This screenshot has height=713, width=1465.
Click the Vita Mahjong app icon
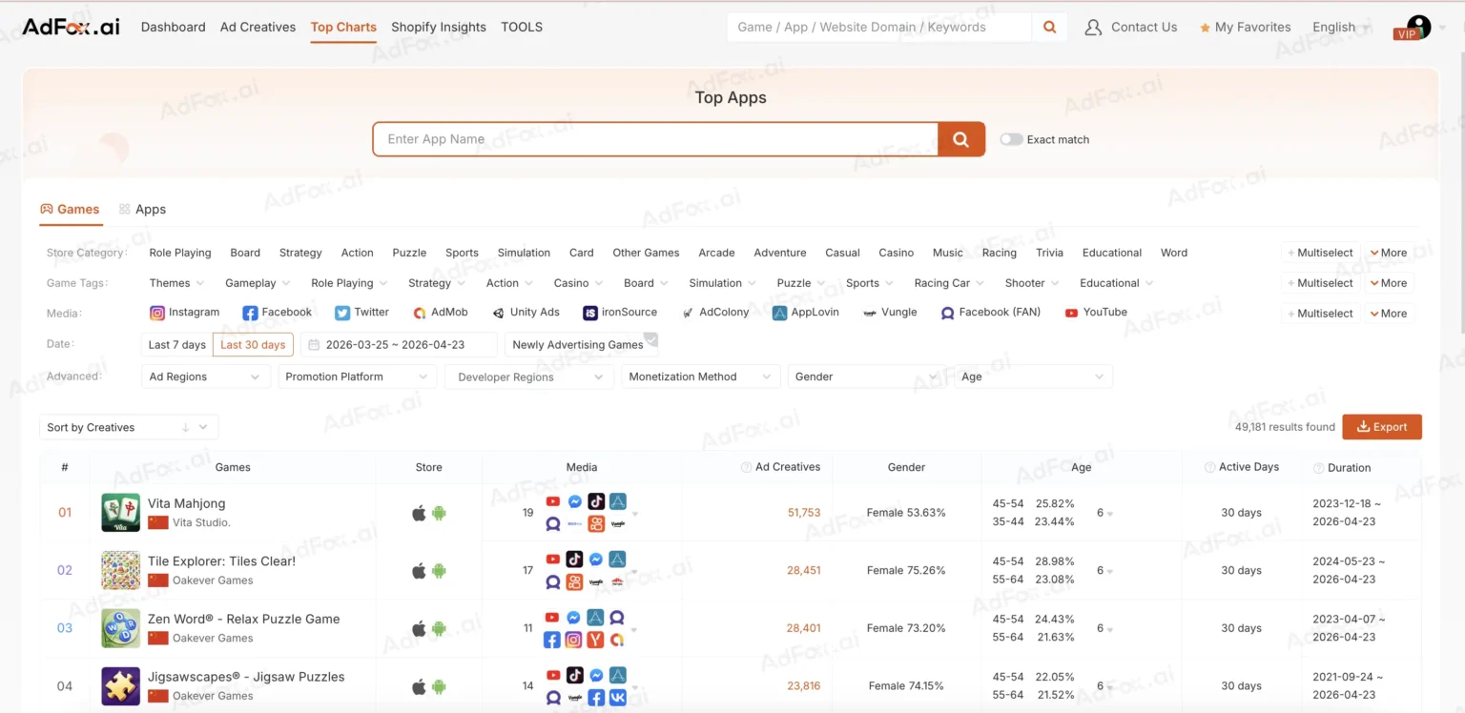click(x=121, y=513)
